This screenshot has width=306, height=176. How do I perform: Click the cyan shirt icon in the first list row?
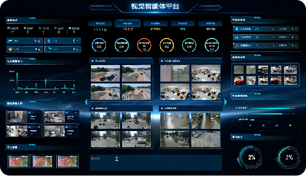pyautogui.click(x=237, y=29)
